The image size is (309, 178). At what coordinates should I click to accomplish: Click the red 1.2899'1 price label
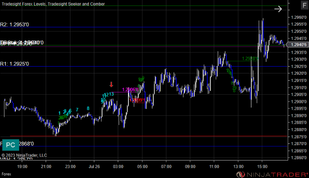[137, 100]
